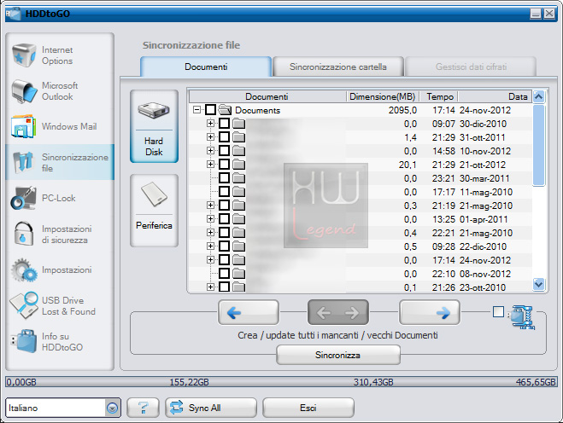The height and width of the screenshot is (423, 563).
Task: Click the 23-ott-2010 date entry
Action: click(483, 287)
